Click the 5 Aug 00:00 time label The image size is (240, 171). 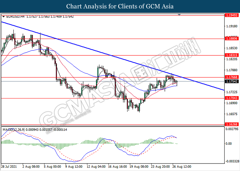(52, 166)
